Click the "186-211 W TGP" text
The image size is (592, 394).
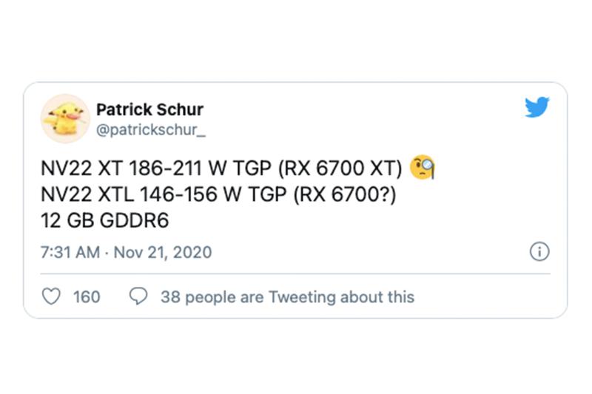tap(200, 169)
